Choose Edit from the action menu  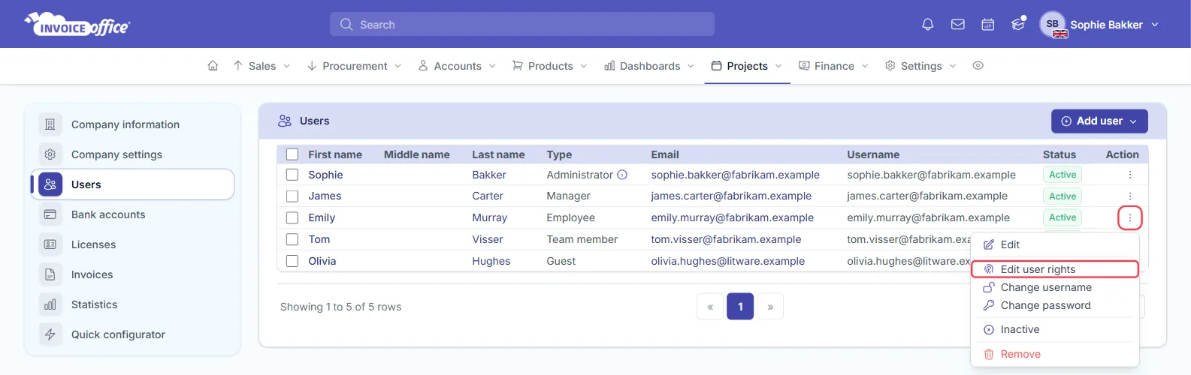pos(1055,244)
